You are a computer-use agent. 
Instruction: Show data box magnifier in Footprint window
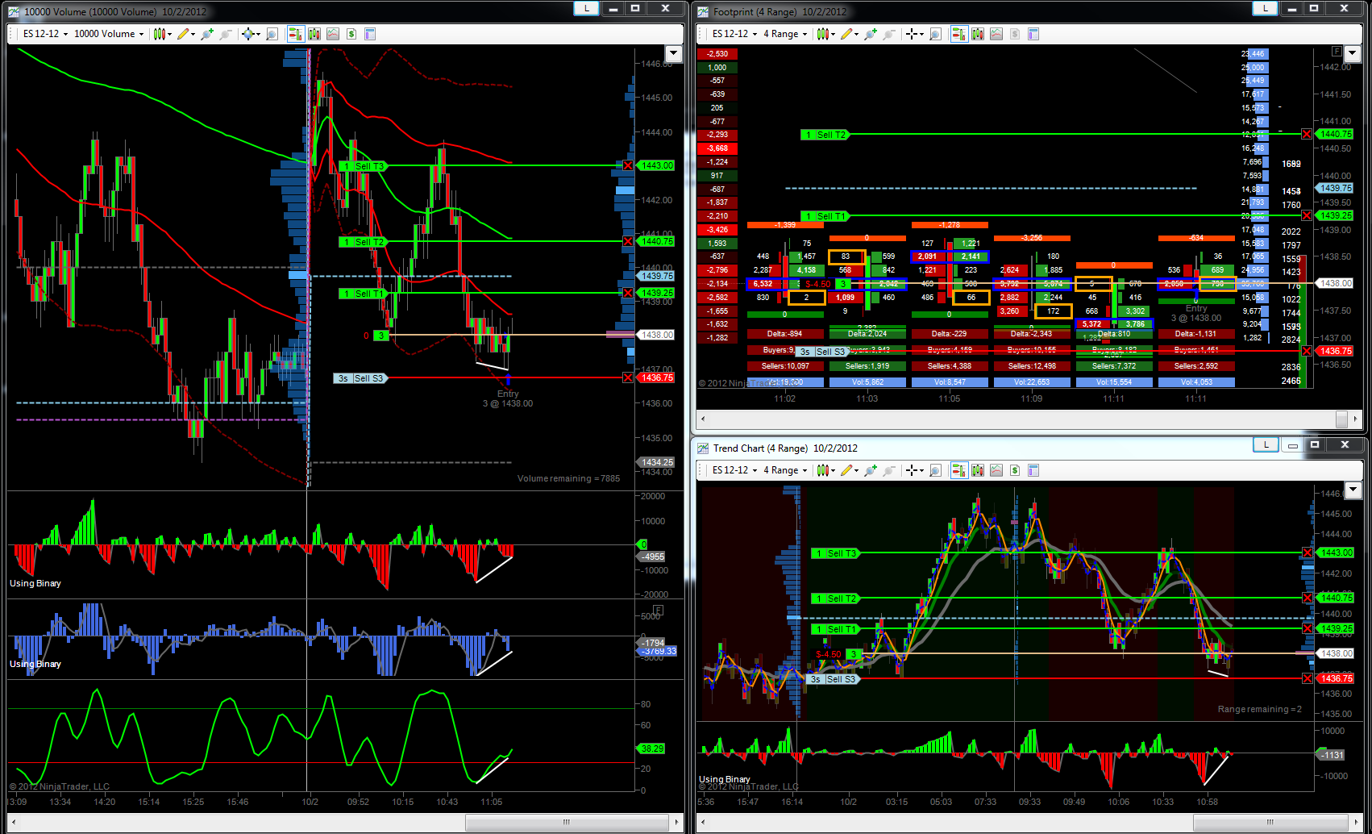(935, 34)
